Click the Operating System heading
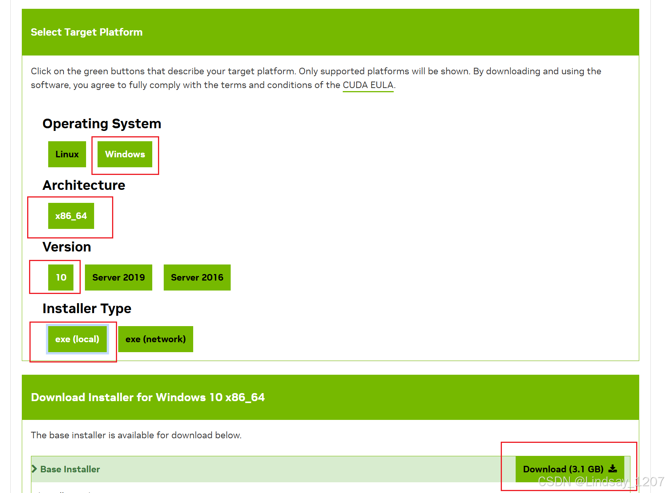Viewport: 666px width, 493px height. [102, 124]
